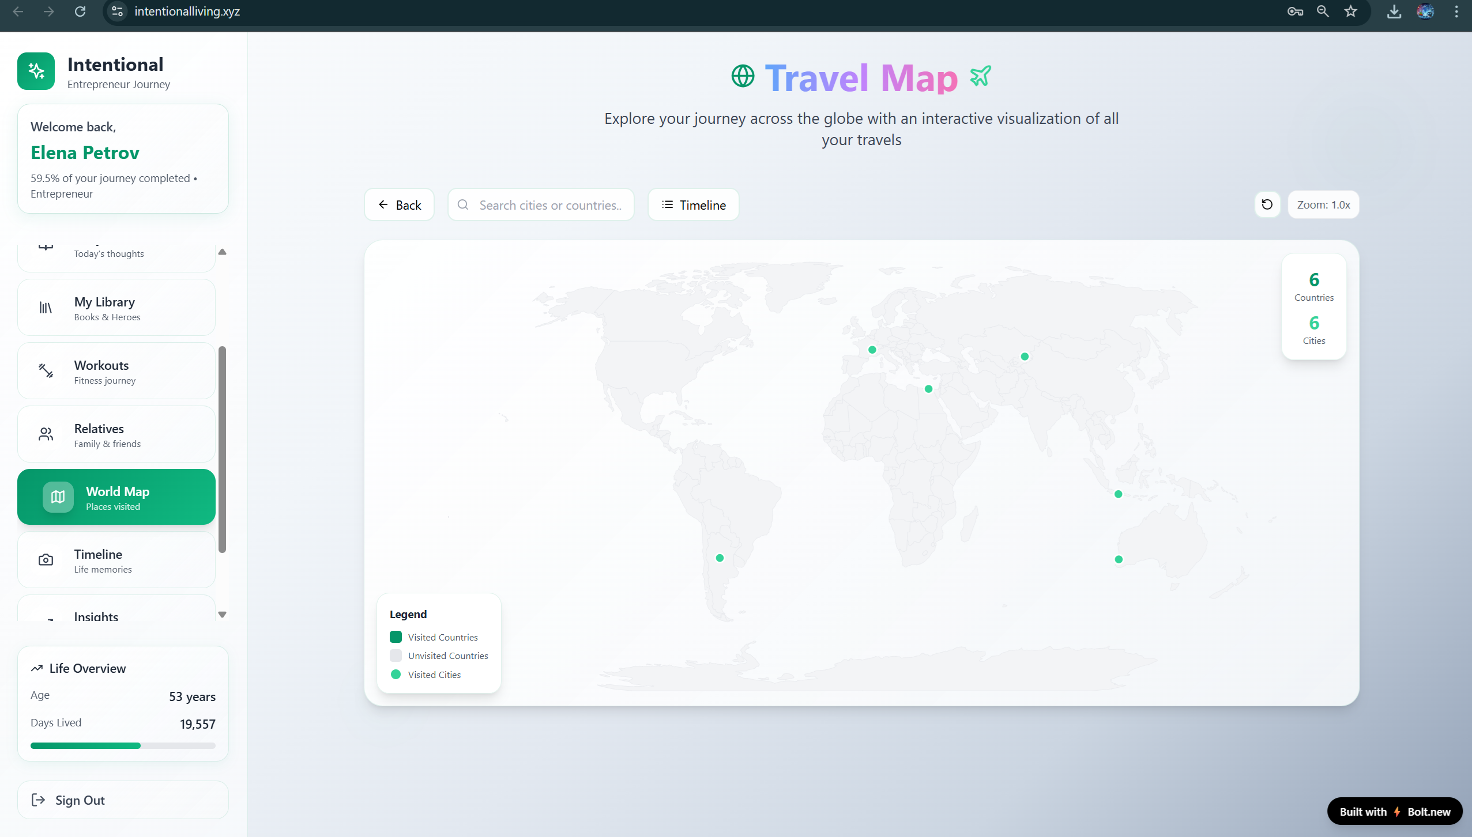
Task: Click the life progress bar
Action: coord(123,745)
